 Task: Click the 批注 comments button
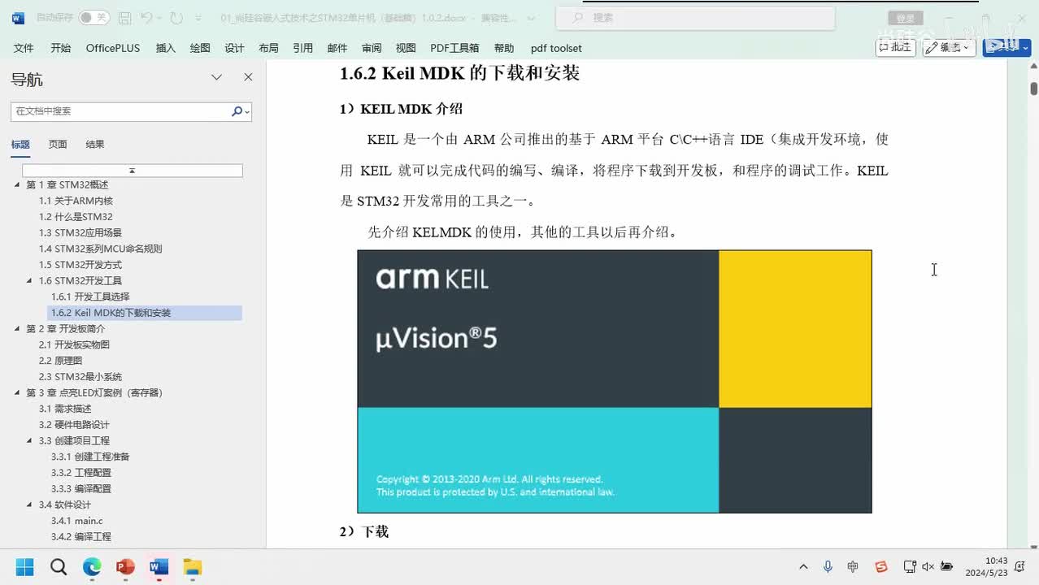tap(896, 47)
